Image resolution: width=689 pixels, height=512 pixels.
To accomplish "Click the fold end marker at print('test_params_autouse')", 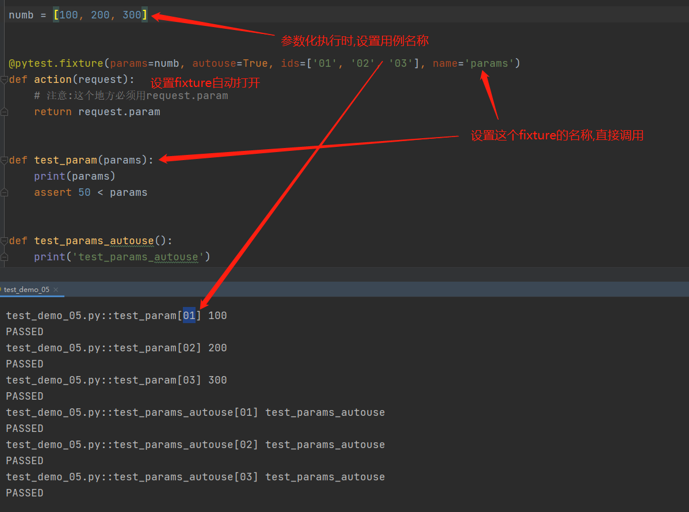I will (5, 257).
